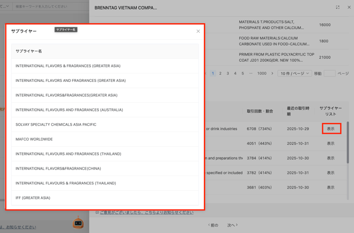The image size is (354, 233).
Task: Jump to page 1000 in pagination
Action: click(262, 73)
